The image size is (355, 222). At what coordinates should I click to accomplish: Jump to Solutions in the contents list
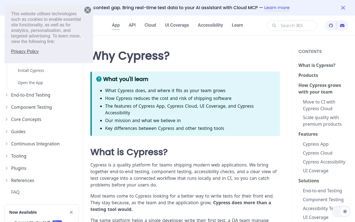pos(309,181)
